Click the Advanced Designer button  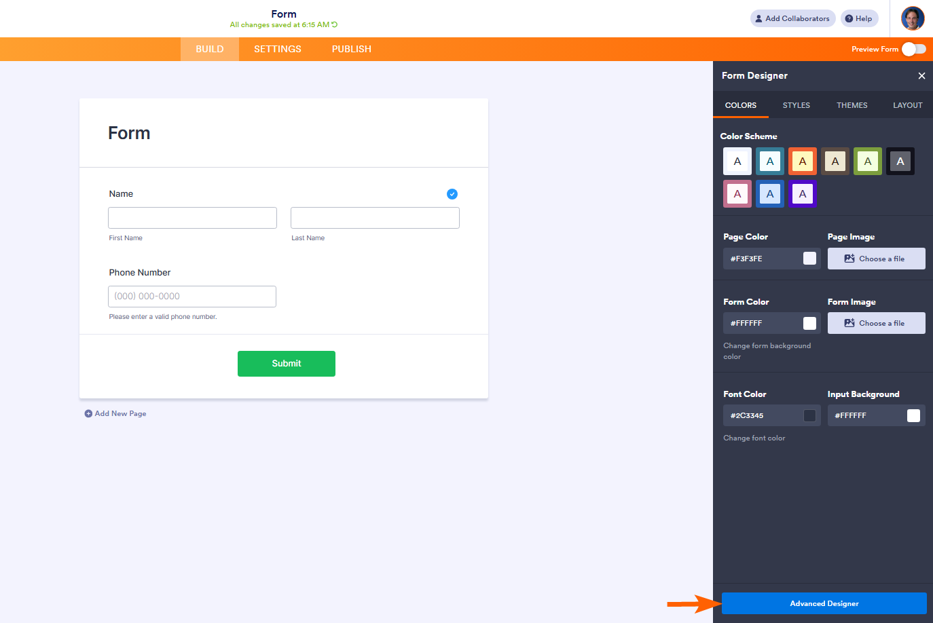(x=824, y=603)
